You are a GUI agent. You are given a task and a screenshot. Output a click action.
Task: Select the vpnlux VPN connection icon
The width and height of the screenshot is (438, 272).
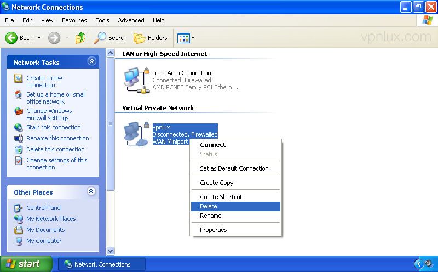point(136,134)
